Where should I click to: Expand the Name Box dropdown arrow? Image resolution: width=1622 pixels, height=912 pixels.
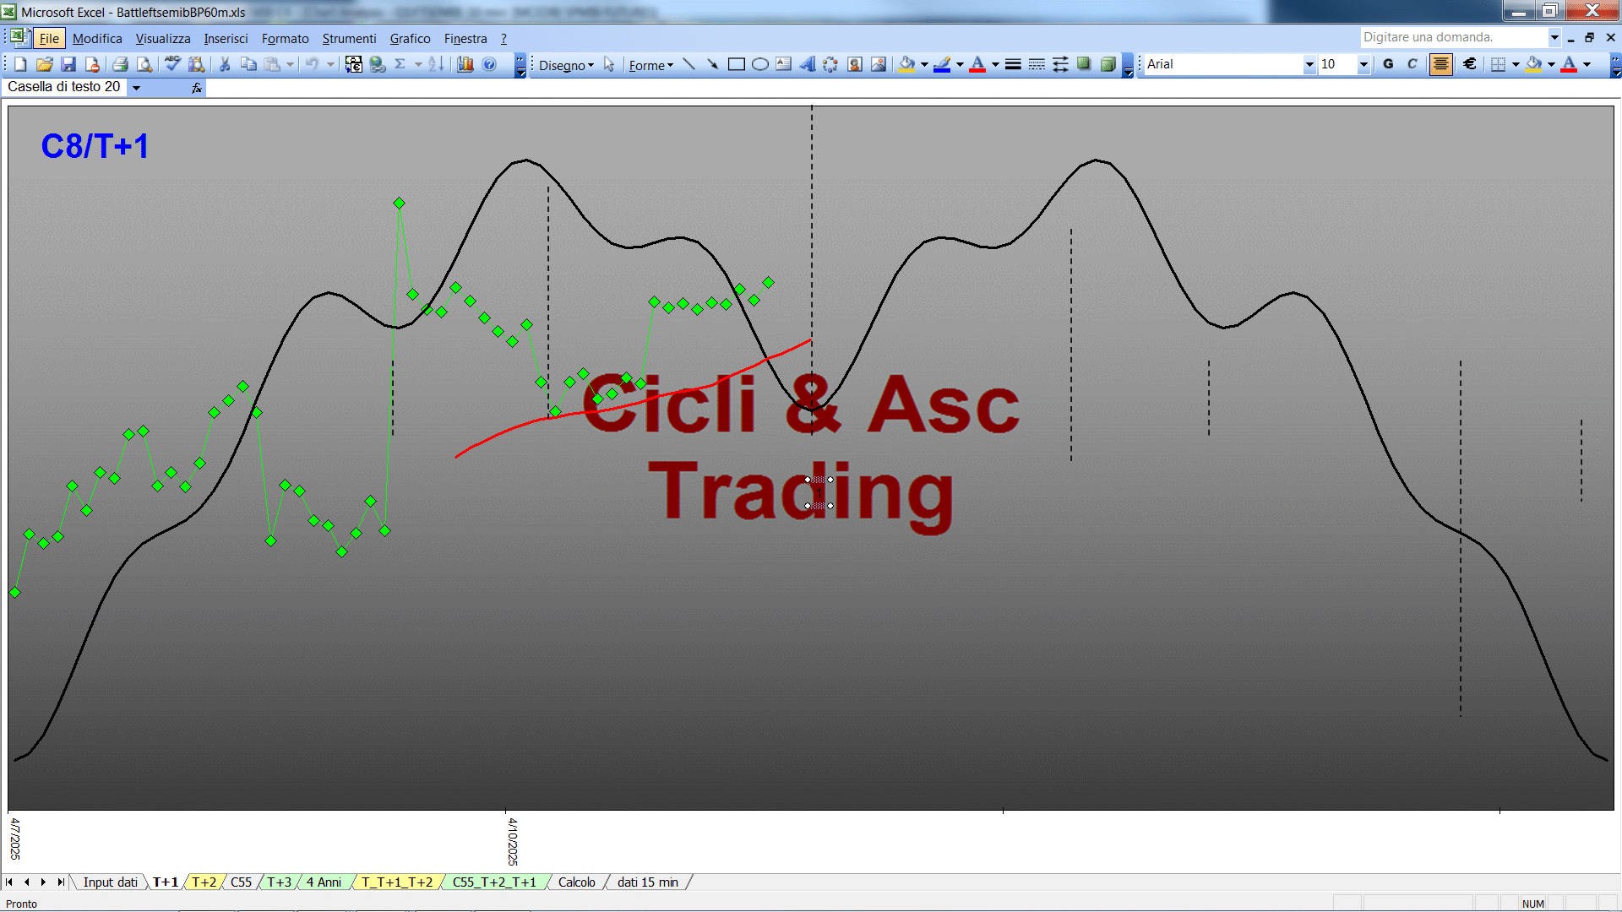(x=136, y=87)
